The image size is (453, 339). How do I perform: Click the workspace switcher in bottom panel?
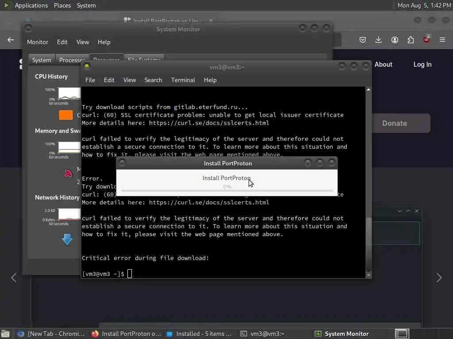[x=402, y=334]
